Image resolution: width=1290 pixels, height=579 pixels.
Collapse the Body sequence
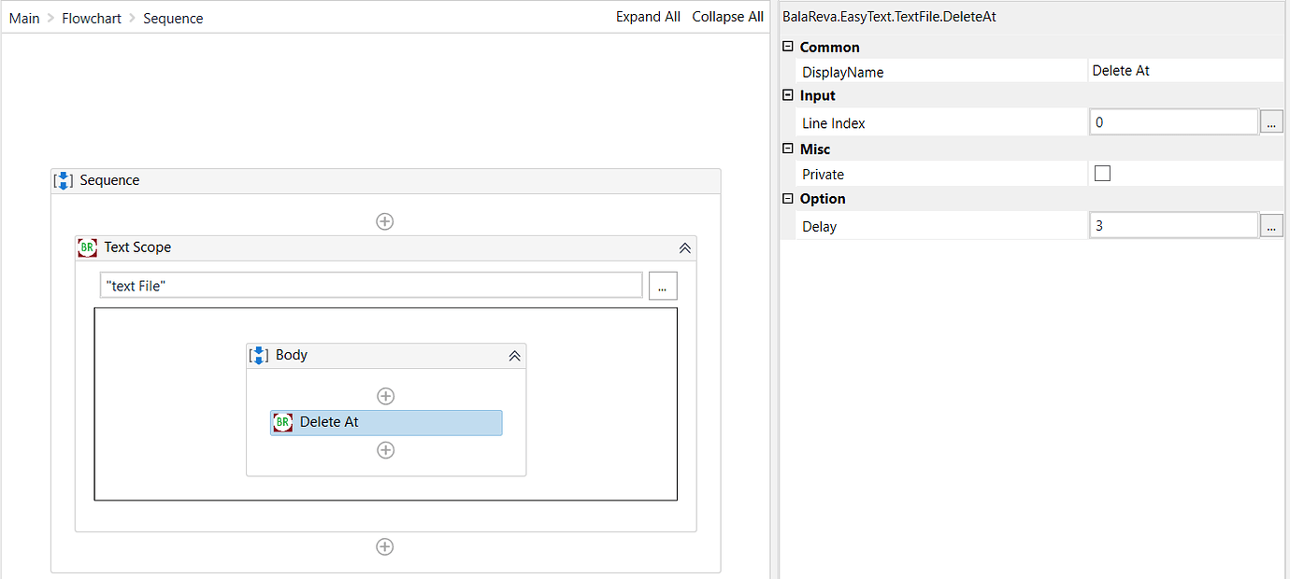[x=513, y=356]
